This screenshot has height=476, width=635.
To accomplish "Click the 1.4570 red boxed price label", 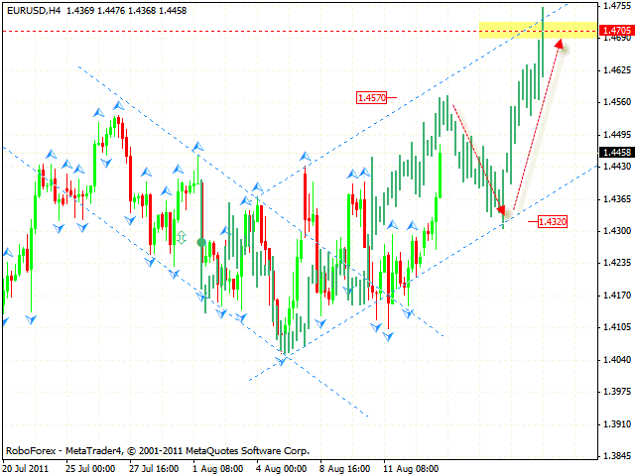I will click(372, 97).
